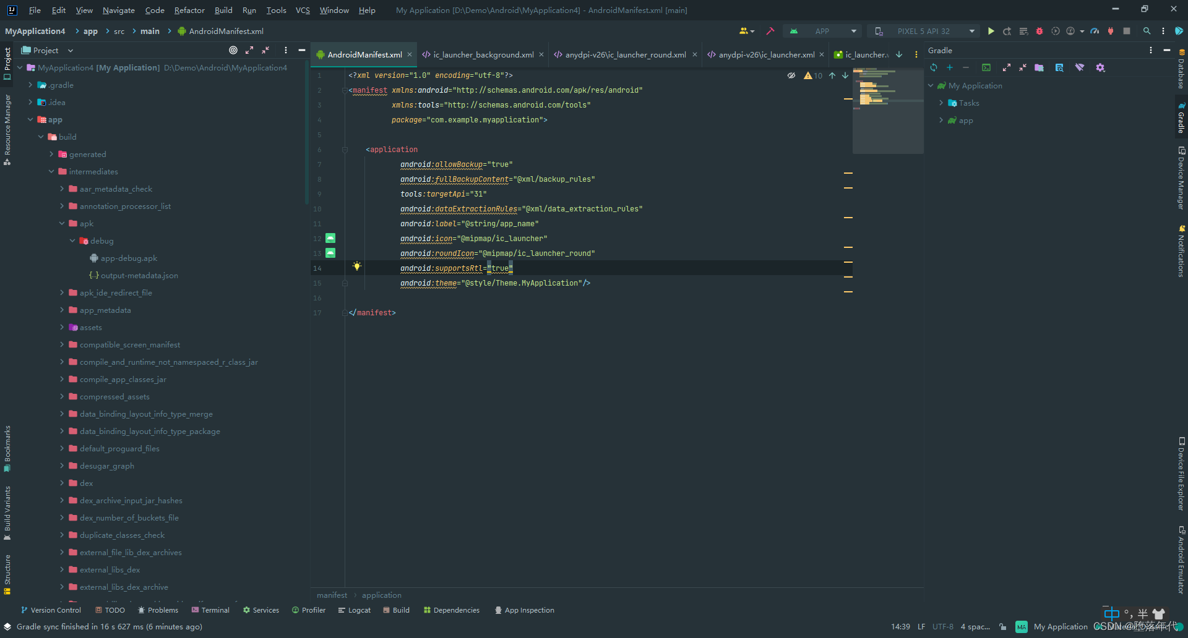Collapse the intermediates folder
The width and height of the screenshot is (1188, 638).
click(x=51, y=171)
